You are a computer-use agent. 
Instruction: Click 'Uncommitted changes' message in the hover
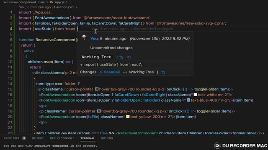(111, 48)
